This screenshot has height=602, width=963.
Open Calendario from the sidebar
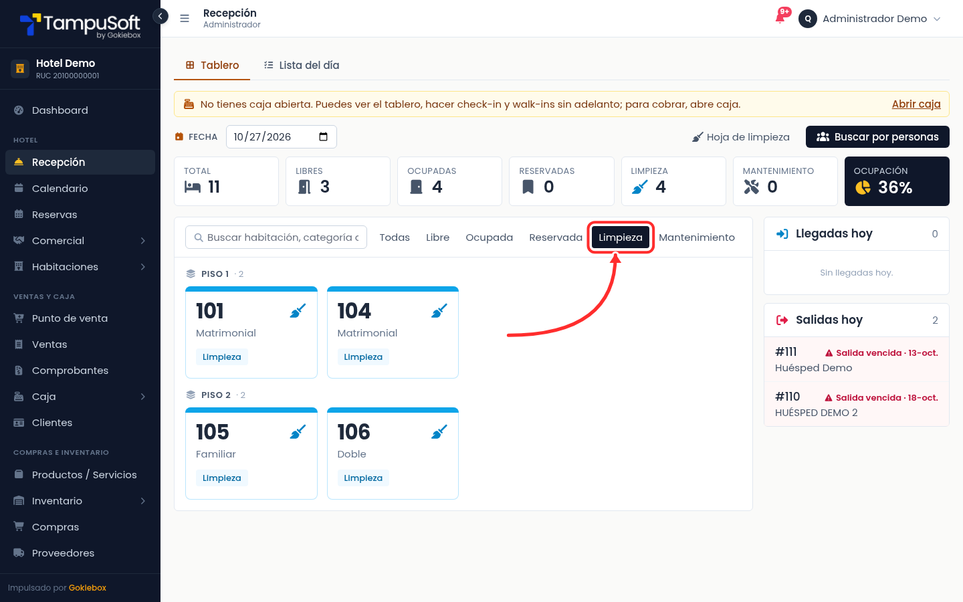(80, 189)
